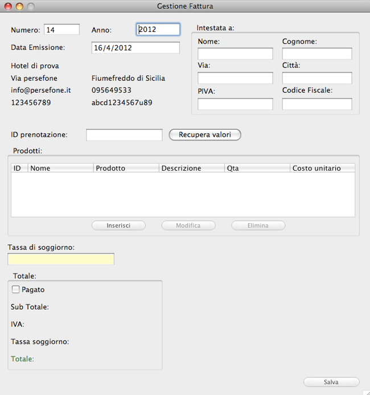Click the green 'Totale:' label

point(22,359)
